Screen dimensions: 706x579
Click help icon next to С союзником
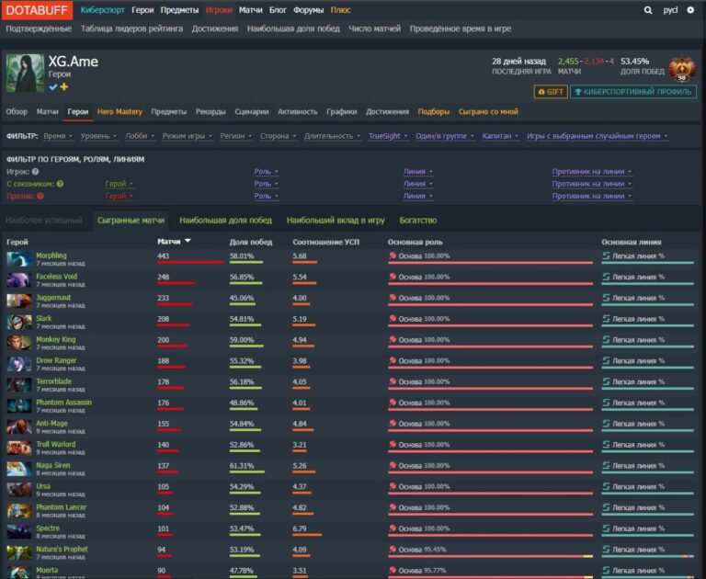click(60, 184)
